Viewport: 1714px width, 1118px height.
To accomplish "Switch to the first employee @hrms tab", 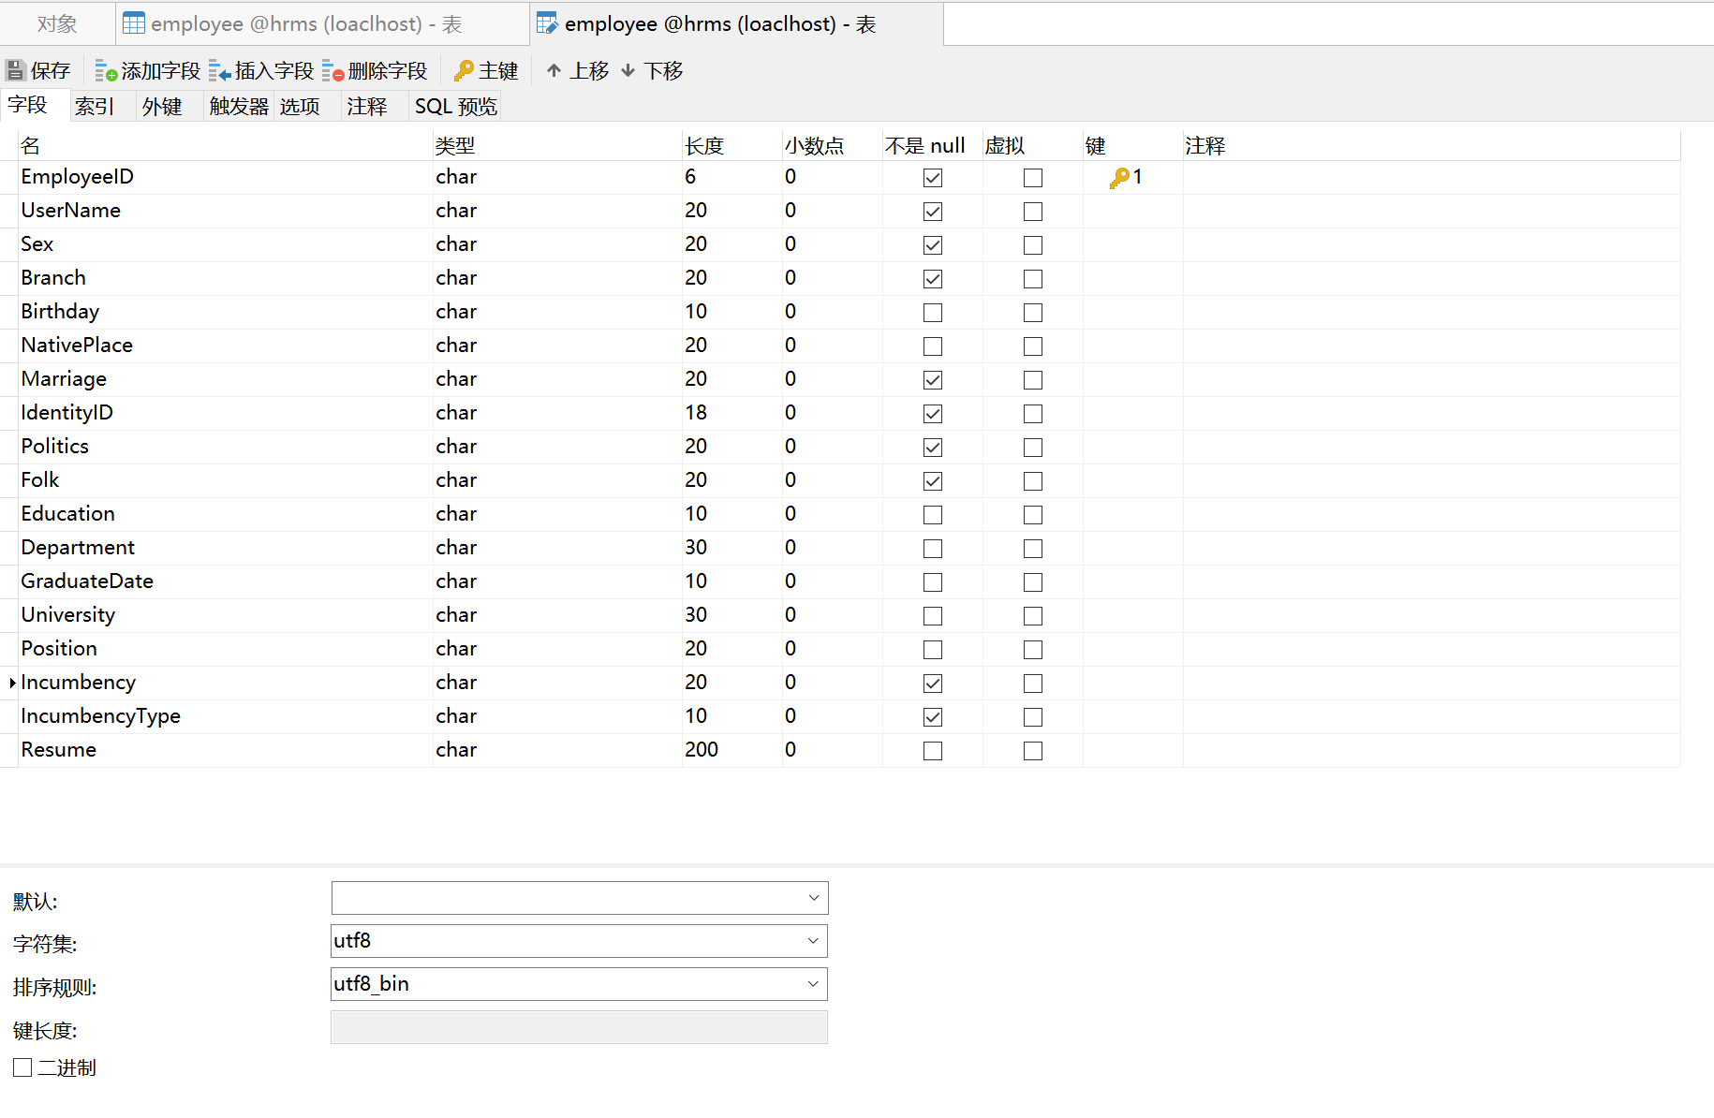I will (321, 23).
